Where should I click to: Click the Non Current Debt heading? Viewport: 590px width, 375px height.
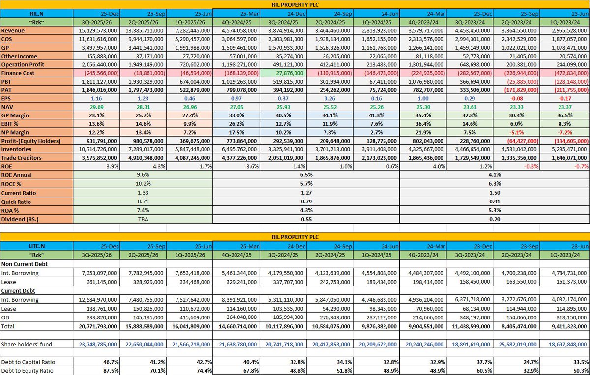26,263
